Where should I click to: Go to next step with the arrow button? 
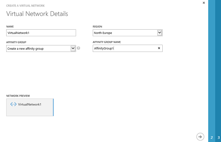pos(200,137)
